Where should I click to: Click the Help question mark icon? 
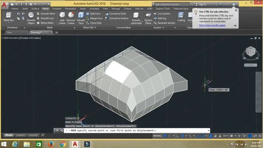pyautogui.click(x=234, y=5)
